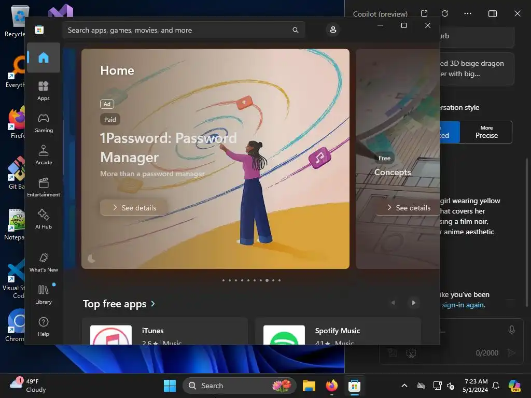Select the girl wearing yellow suggestion in Copilot
The image size is (531, 398).
point(469,216)
